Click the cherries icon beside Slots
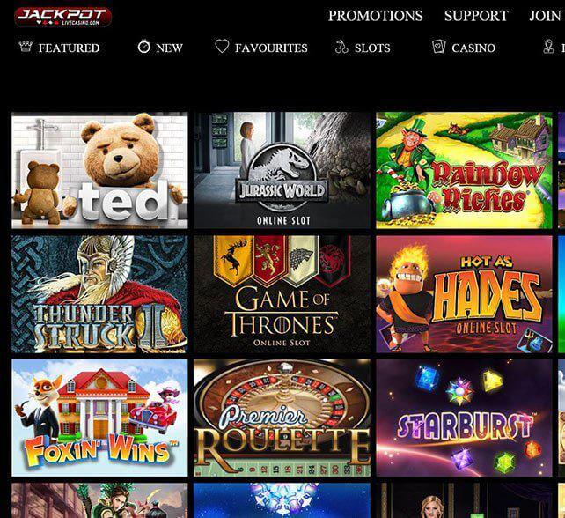This screenshot has height=518, width=565. point(341,47)
